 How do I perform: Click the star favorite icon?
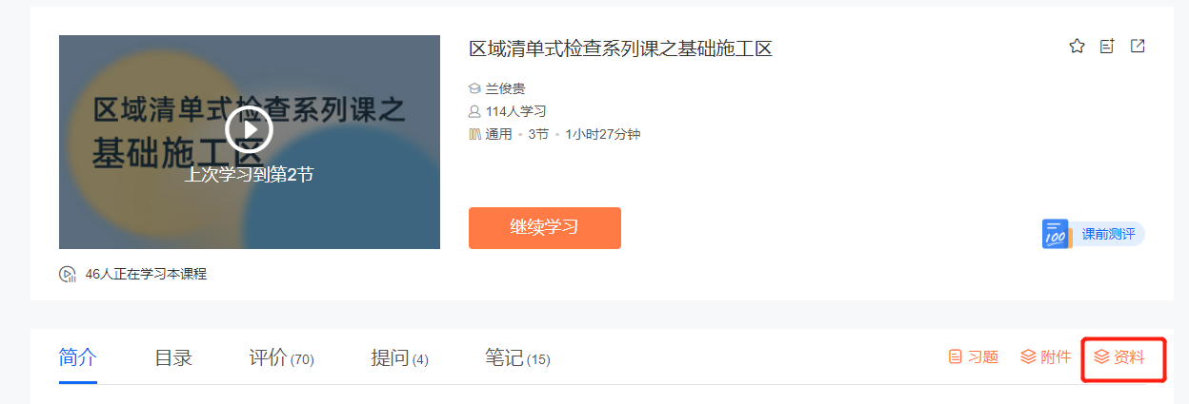tap(1077, 46)
